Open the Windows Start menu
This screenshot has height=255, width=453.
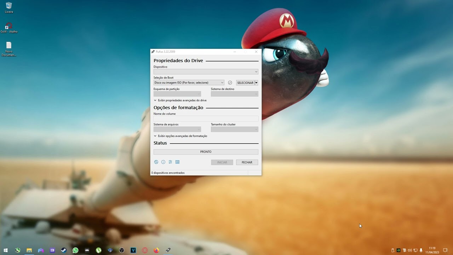pos(6,250)
